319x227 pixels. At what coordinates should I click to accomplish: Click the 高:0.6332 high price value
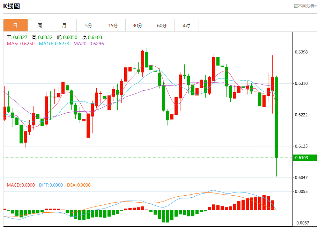42,37
